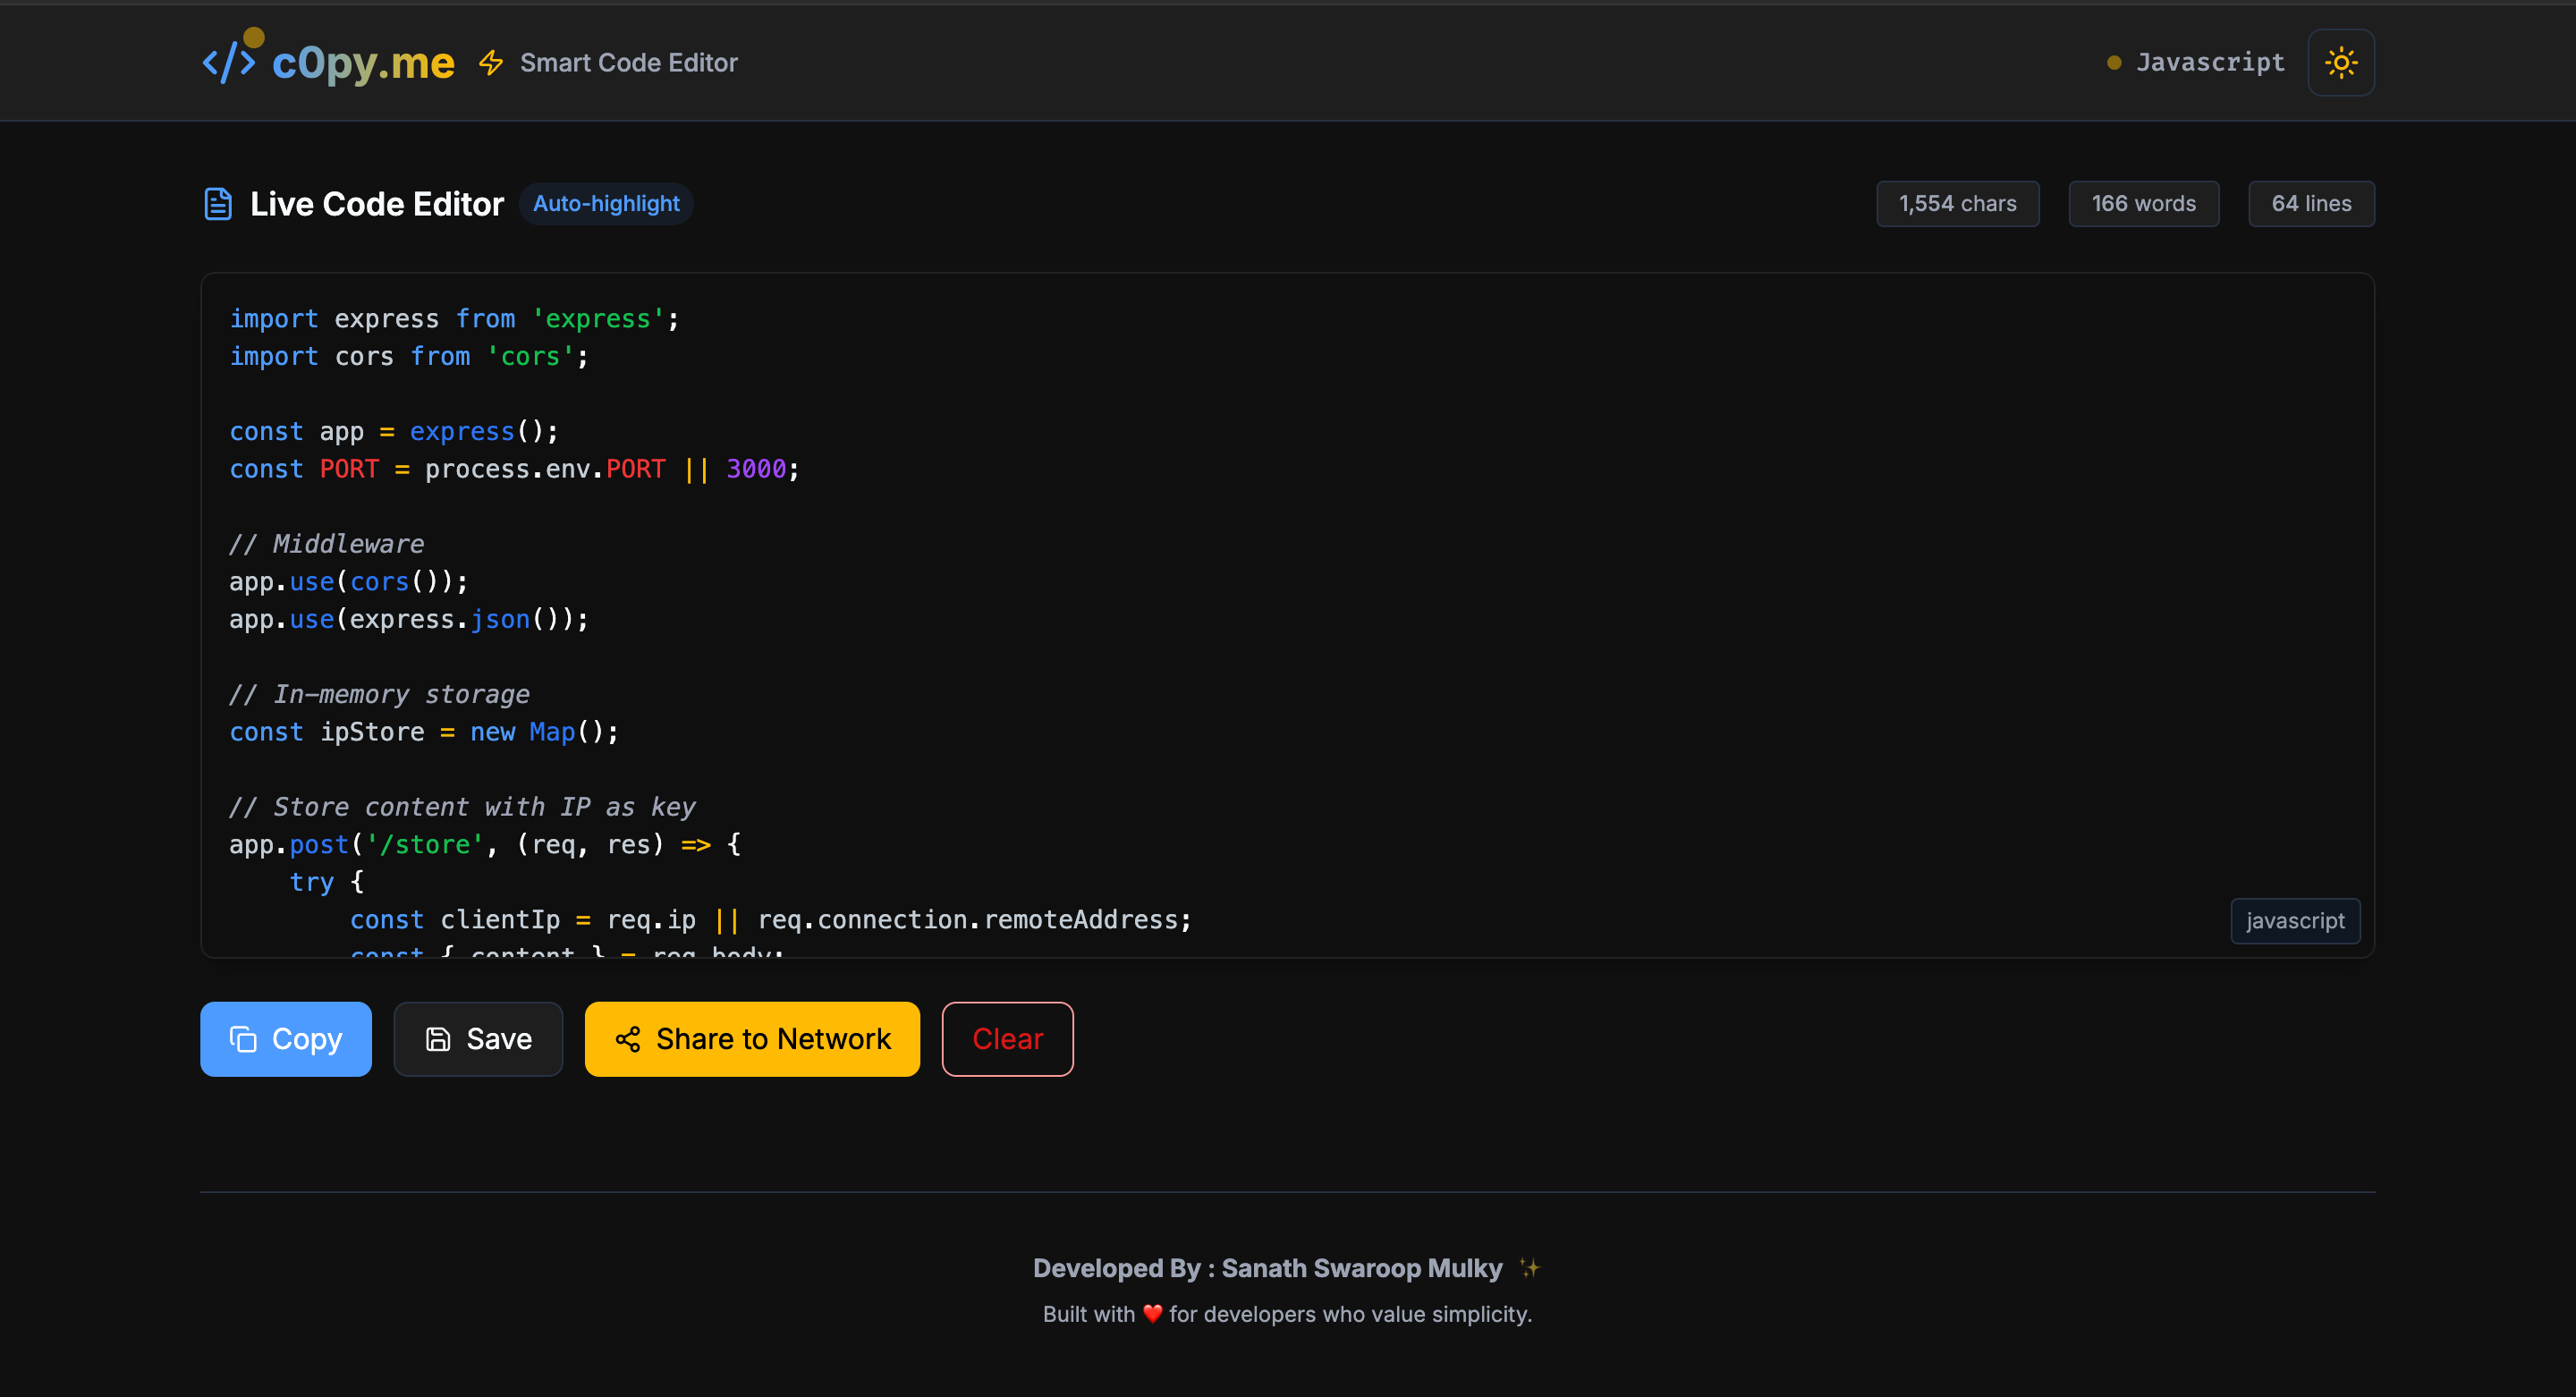The height and width of the screenshot is (1397, 2576).
Task: Click the const PORT = process.env.PORT line
Action: pos(514,469)
